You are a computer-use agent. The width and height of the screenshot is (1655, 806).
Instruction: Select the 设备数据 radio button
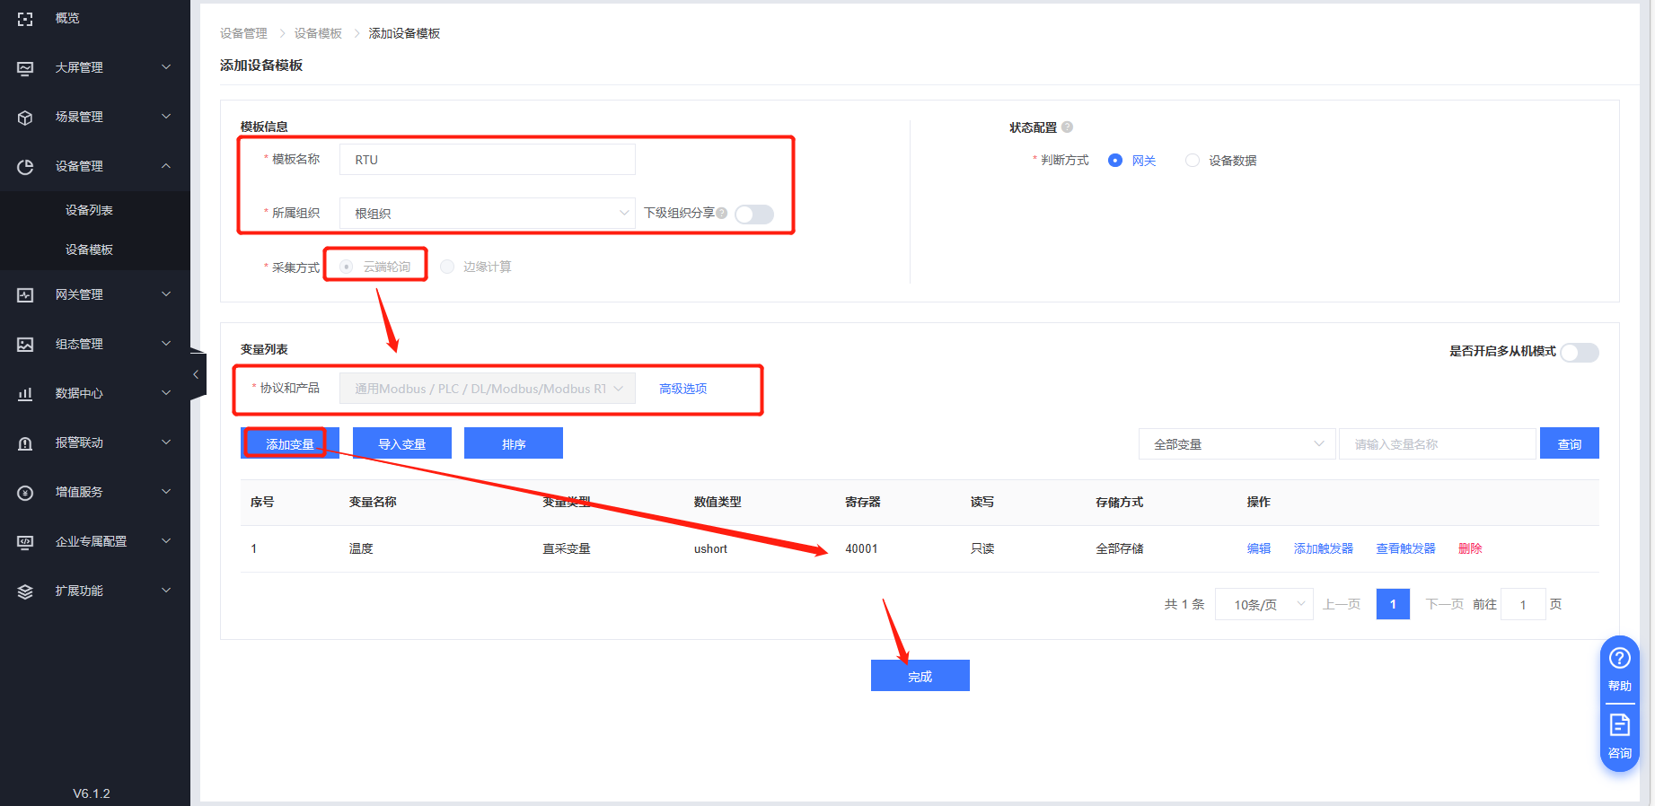(x=1193, y=161)
